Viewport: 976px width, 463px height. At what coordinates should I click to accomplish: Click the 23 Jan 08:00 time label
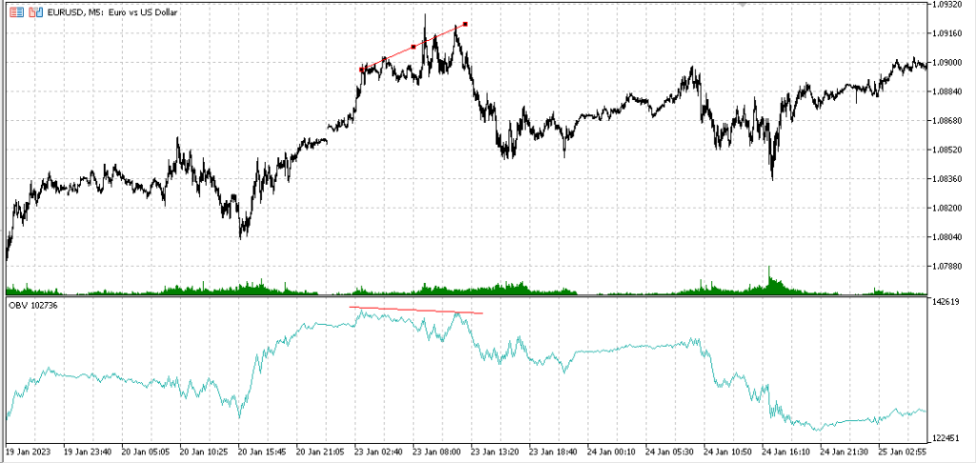[437, 450]
